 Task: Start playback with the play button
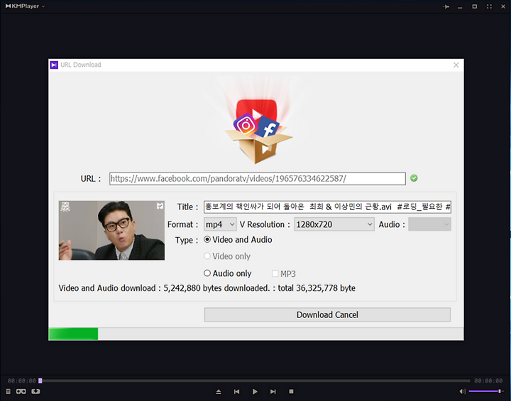(x=255, y=392)
